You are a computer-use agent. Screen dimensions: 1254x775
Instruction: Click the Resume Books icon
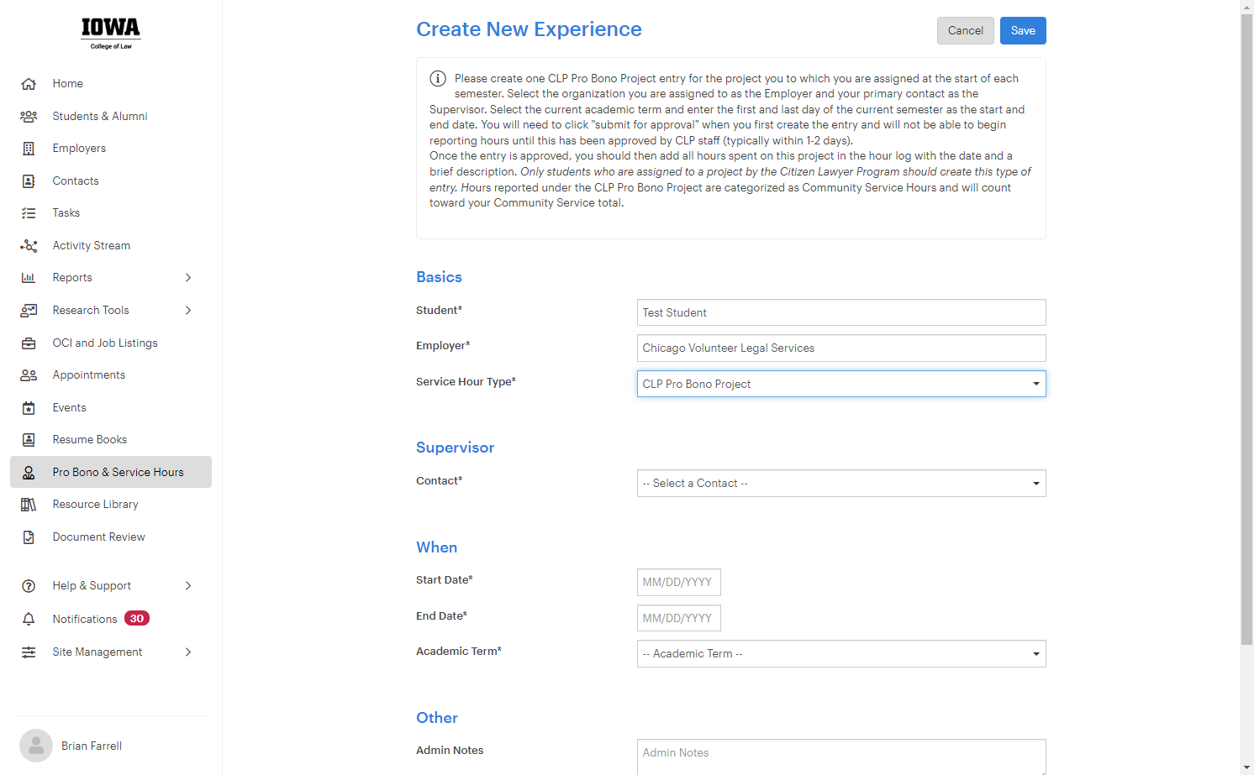point(29,440)
